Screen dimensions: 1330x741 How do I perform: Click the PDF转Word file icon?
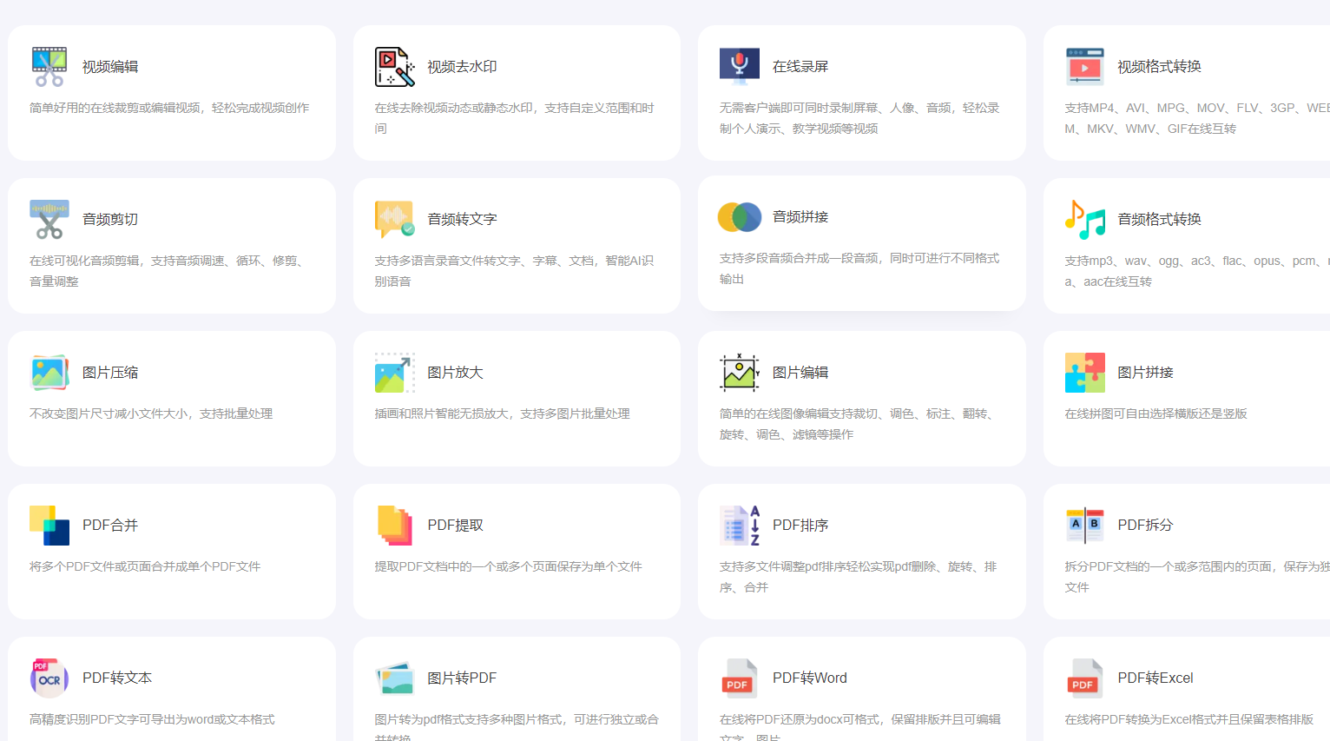tap(740, 678)
